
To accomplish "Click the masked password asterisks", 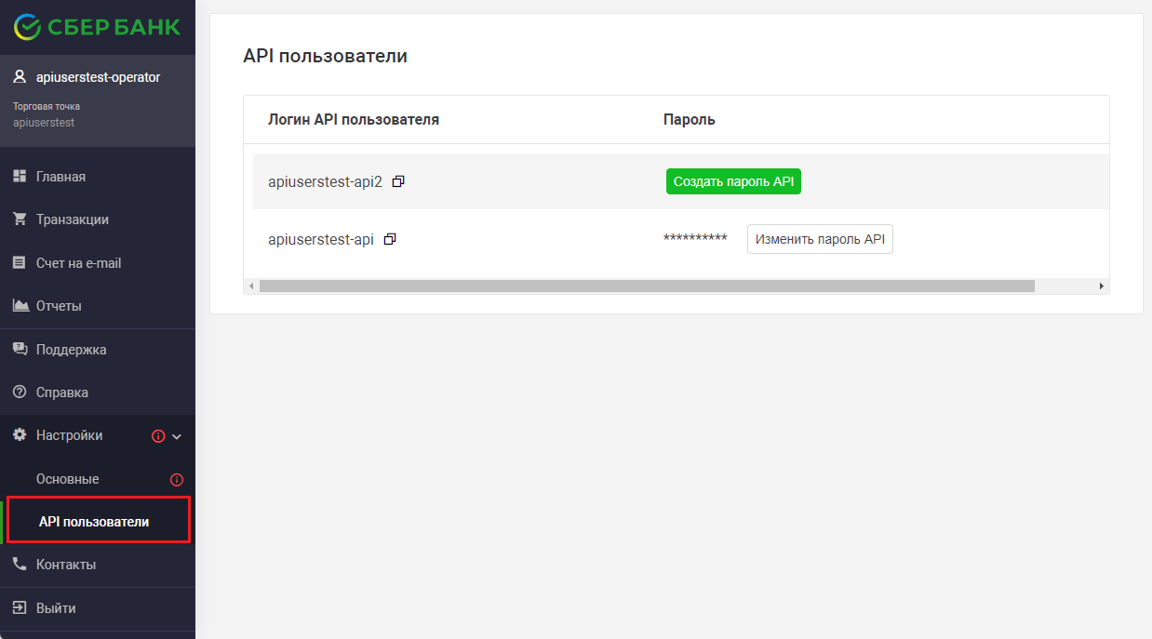I will [x=695, y=240].
